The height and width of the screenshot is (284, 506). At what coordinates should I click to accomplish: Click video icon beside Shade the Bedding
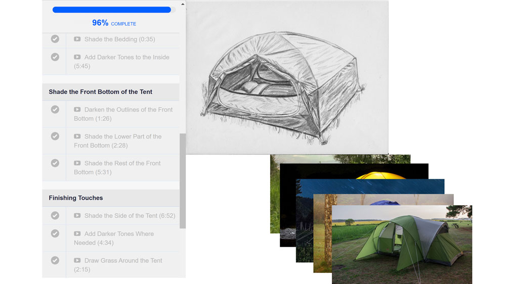point(77,39)
